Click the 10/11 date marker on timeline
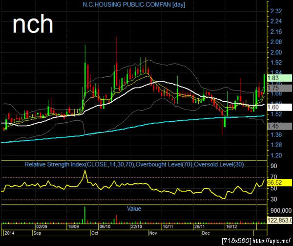293x246 pixels. pos(168,227)
